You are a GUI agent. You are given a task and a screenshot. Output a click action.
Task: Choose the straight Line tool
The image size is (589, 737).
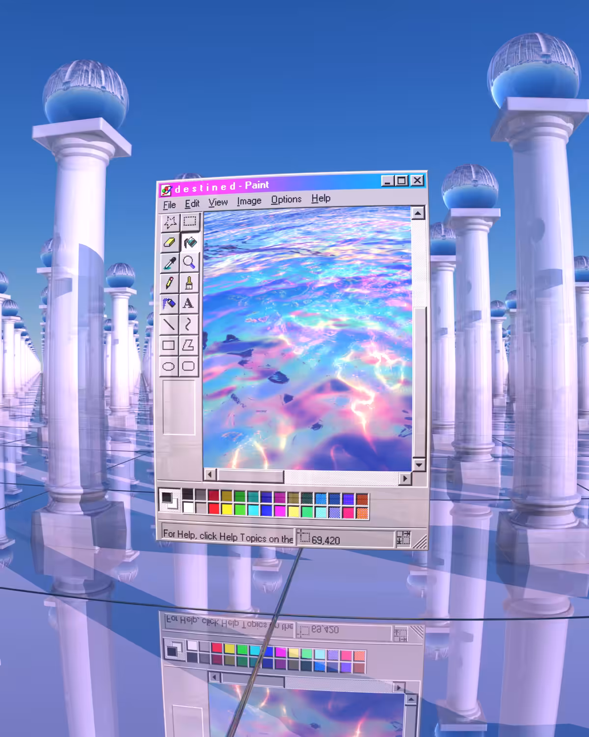[x=169, y=324]
